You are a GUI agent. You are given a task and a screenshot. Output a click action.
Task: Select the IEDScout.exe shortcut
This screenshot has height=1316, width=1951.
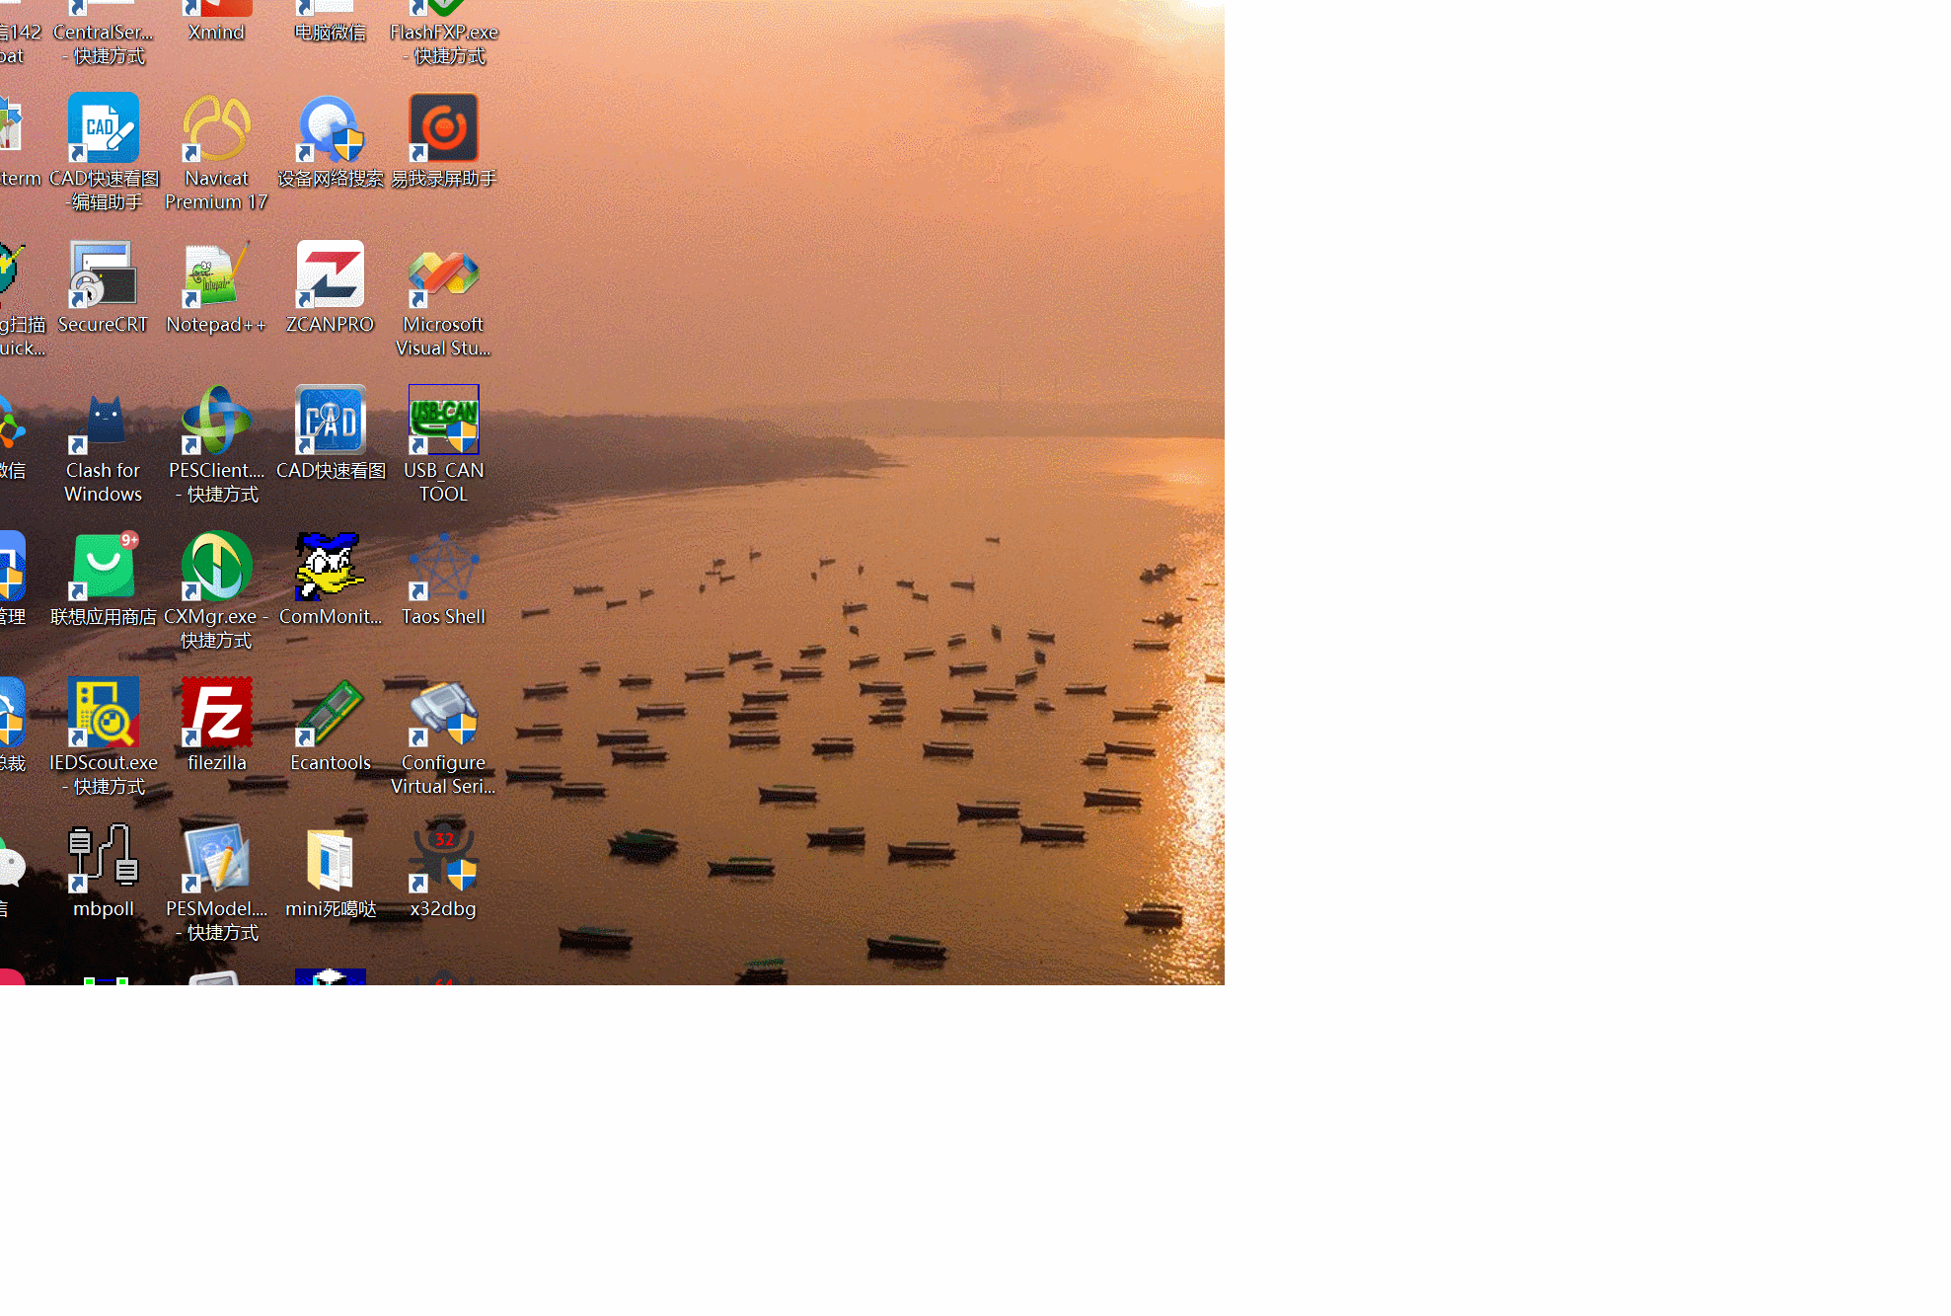click(x=103, y=713)
